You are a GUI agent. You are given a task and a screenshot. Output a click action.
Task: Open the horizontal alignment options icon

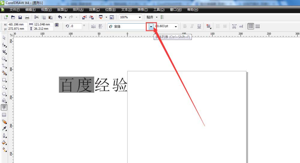[208, 26]
